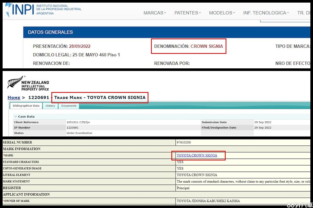The height and width of the screenshot is (208, 313).
Task: Click the Denominación CROWN SIGNIA value
Action: (207, 46)
